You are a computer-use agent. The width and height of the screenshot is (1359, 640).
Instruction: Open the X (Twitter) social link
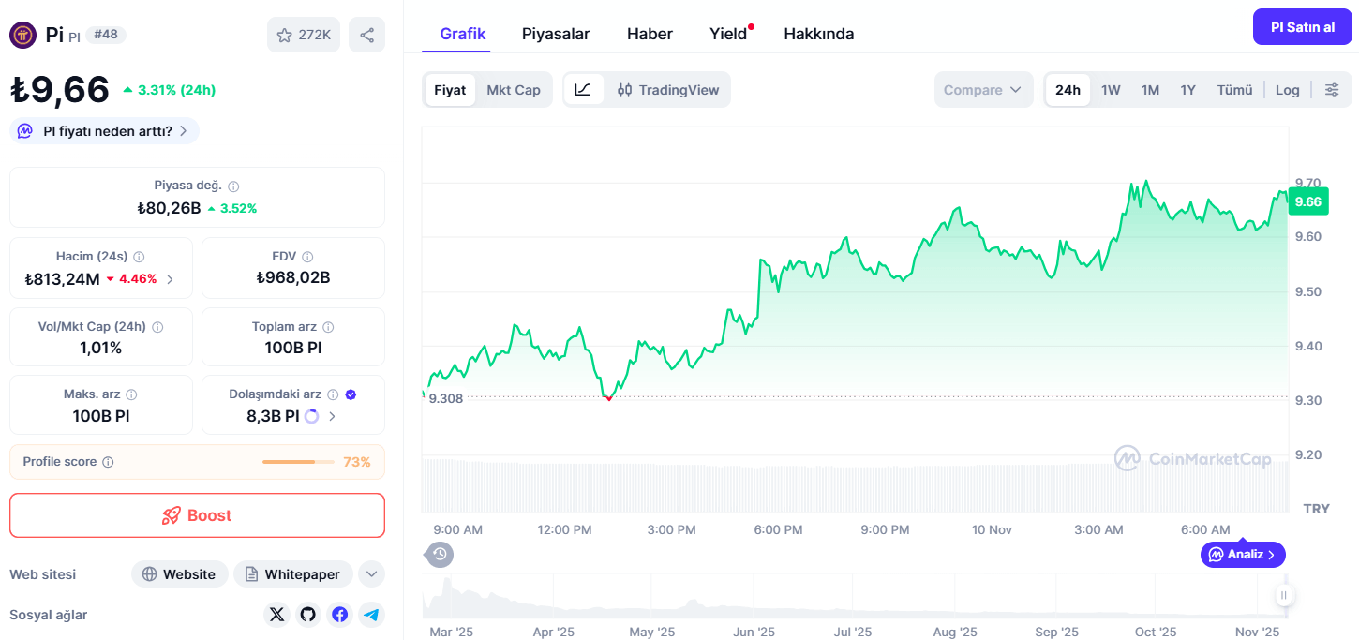click(x=276, y=615)
